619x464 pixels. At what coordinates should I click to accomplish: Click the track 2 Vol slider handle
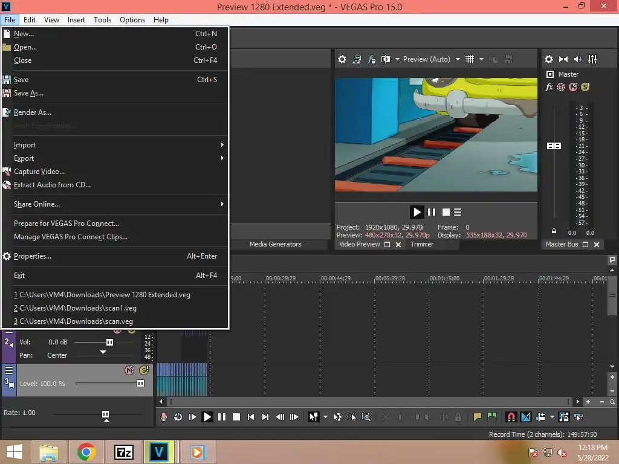click(x=109, y=342)
